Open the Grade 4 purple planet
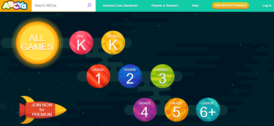This screenshot has width=274, height=126. click(145, 109)
